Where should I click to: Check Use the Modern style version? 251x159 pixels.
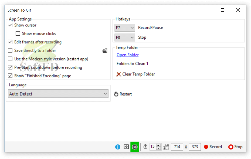pyautogui.click(x=10, y=59)
